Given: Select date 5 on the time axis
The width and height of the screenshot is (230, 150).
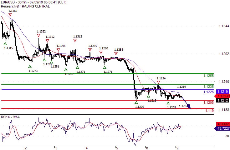Looking at the screenshot, I should 117,148.
